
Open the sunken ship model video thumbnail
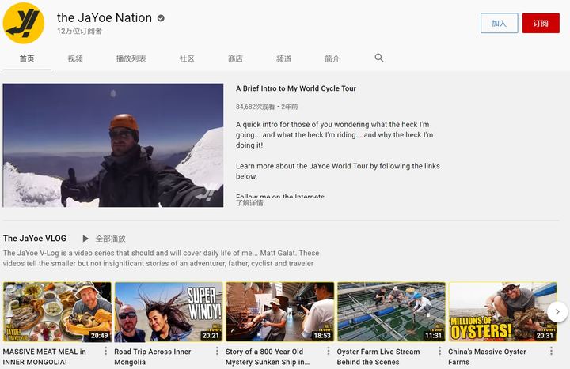[x=280, y=312]
